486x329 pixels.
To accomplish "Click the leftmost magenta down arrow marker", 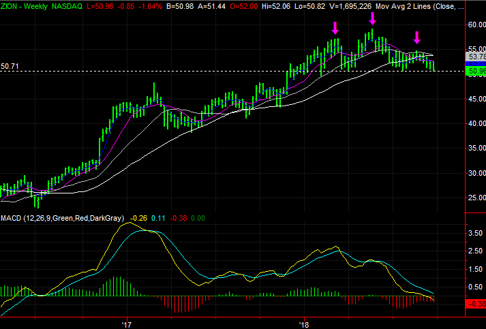I will point(335,28).
